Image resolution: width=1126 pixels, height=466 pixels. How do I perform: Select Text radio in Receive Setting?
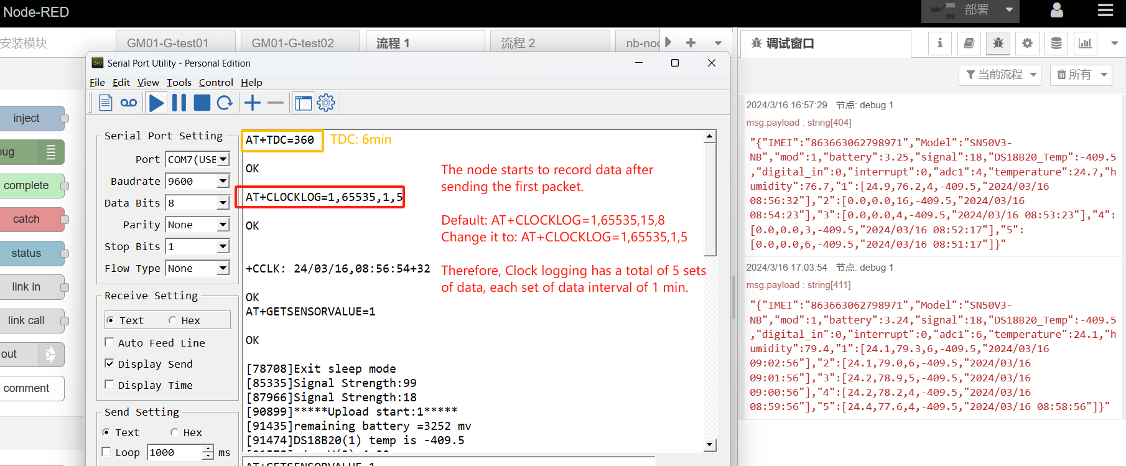(x=110, y=320)
